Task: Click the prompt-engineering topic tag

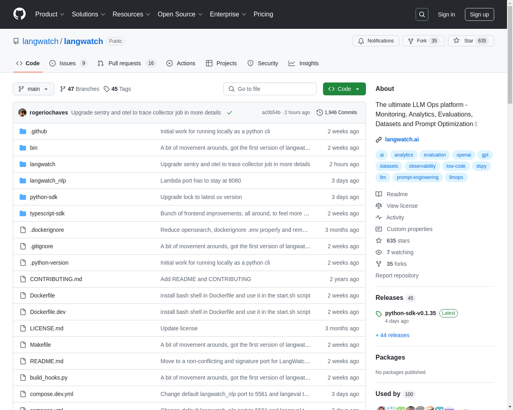Action: [x=418, y=177]
